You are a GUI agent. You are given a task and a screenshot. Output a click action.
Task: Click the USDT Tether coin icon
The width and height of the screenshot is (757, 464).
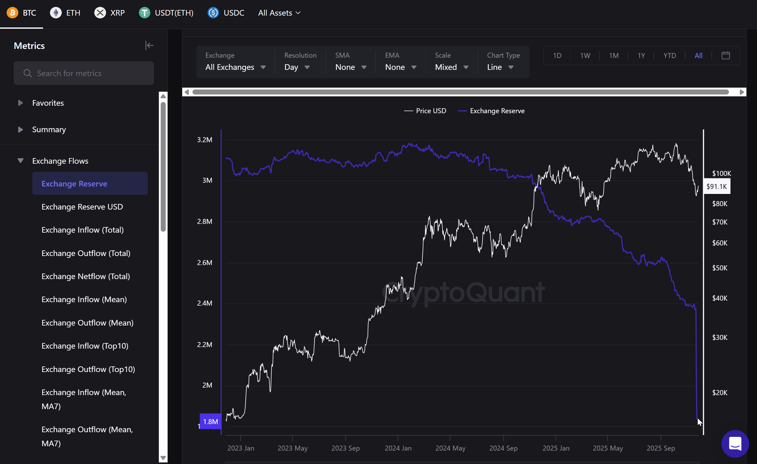pyautogui.click(x=144, y=13)
